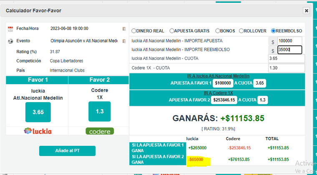Click the $253846.15 Favor 2 stake box

[x=224, y=100]
